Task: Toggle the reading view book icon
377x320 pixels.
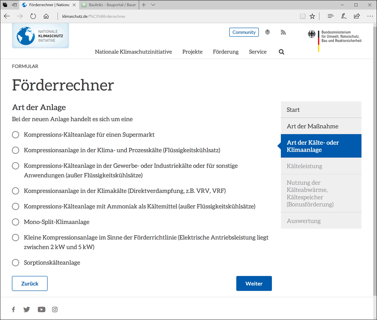Action: coord(303,16)
